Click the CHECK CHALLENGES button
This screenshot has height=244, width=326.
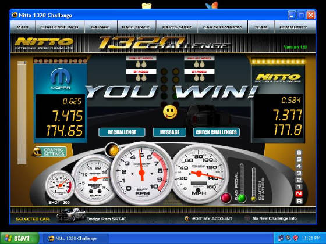click(x=217, y=132)
